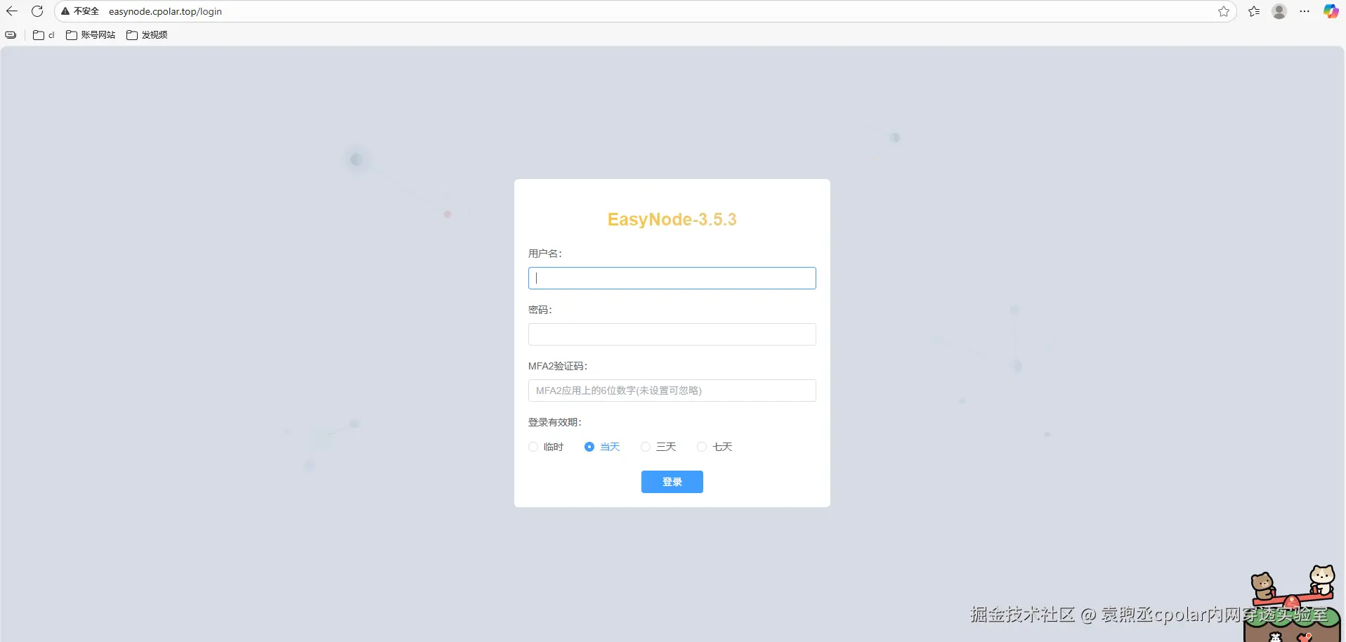
Task: Focus the address bar URL easynode.cpolar.top/login
Action: (165, 11)
